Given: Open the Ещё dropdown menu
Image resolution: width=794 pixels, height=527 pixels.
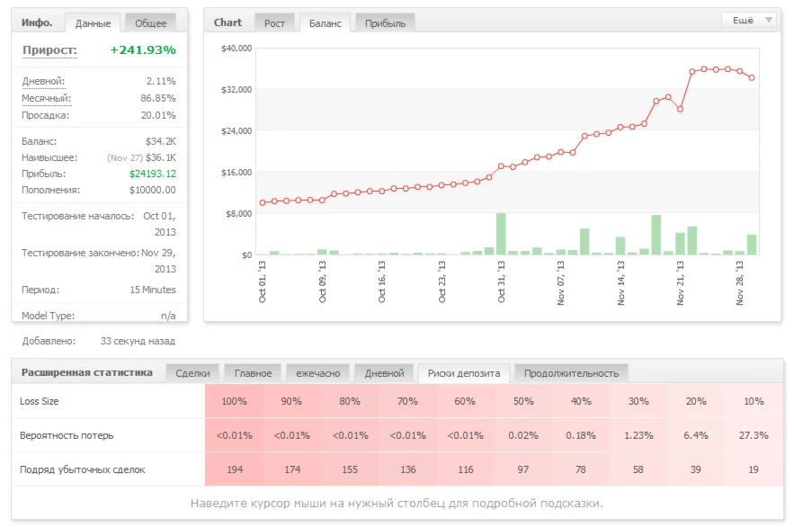Looking at the screenshot, I should [749, 20].
